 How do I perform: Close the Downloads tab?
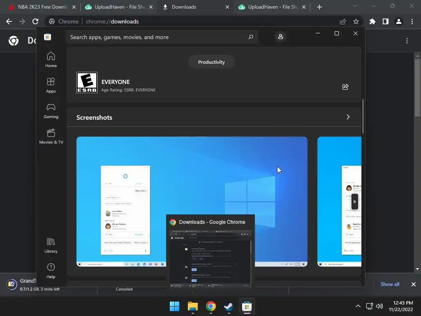tap(227, 7)
